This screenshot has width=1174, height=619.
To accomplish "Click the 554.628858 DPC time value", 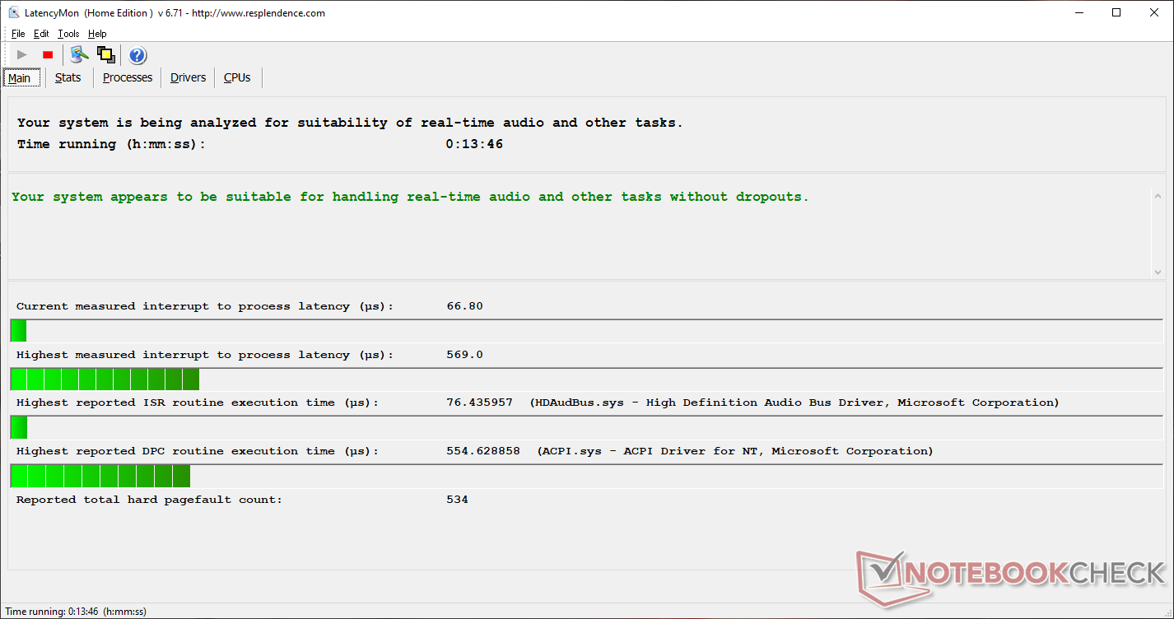I will click(483, 451).
